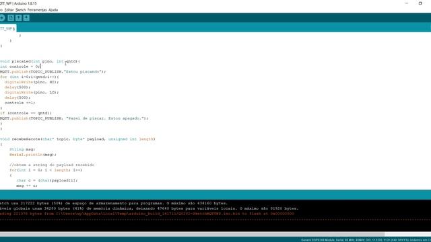Click the "Estou piscando" publish line

tap(53, 72)
